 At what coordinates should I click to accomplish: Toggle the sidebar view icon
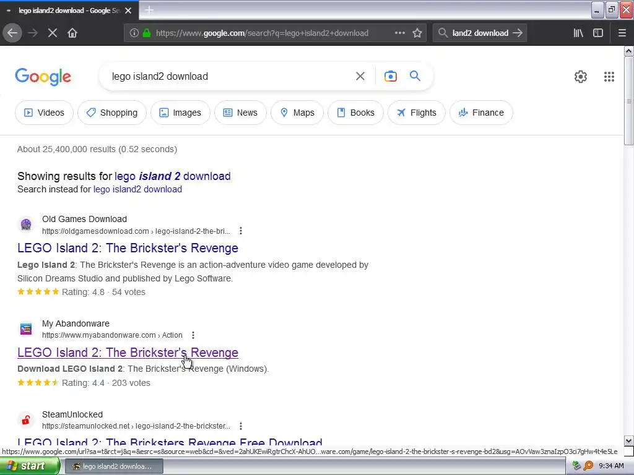click(x=598, y=33)
